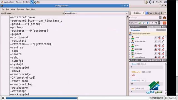The height and width of the screenshot is (100, 178).
Task: Tick the checkbox beside Mohamed
Action: [x=130, y=53]
